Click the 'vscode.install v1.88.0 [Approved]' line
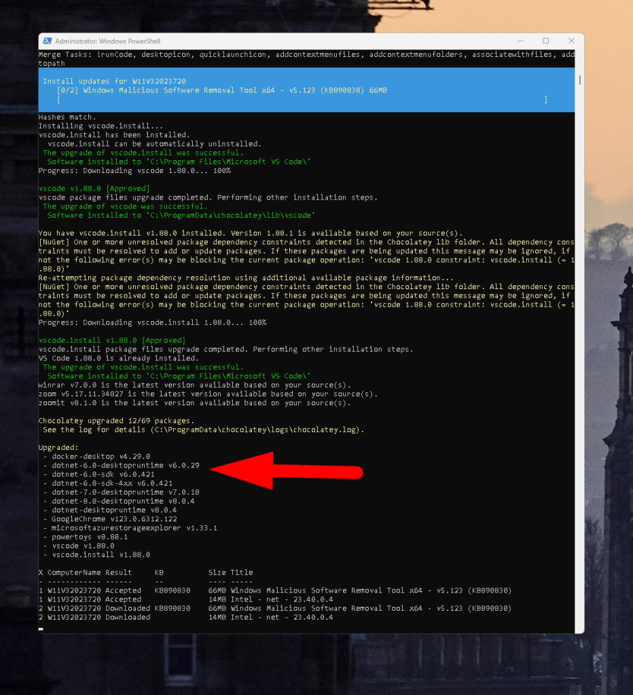 112,340
